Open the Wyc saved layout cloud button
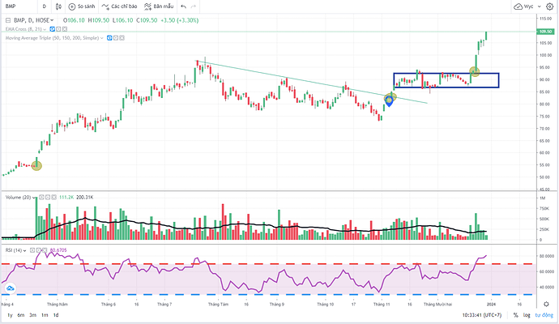The image size is (559, 324). (523, 6)
